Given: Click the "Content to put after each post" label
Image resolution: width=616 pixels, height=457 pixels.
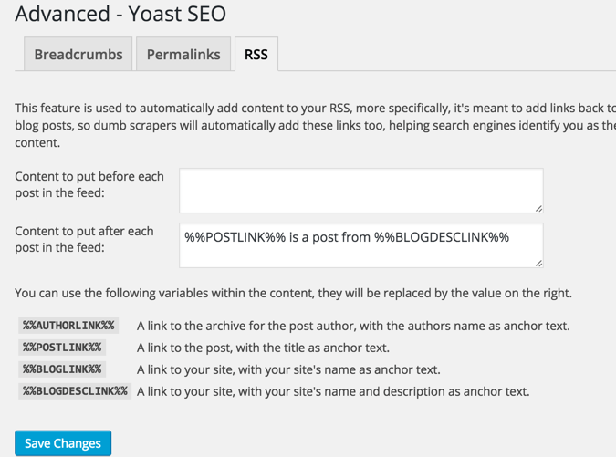Looking at the screenshot, I should (84, 240).
